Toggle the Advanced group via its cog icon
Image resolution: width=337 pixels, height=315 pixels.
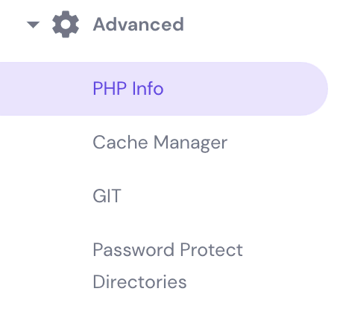[x=66, y=24]
